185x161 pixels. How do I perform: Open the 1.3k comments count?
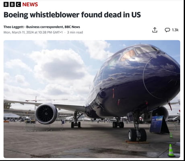(175, 30)
